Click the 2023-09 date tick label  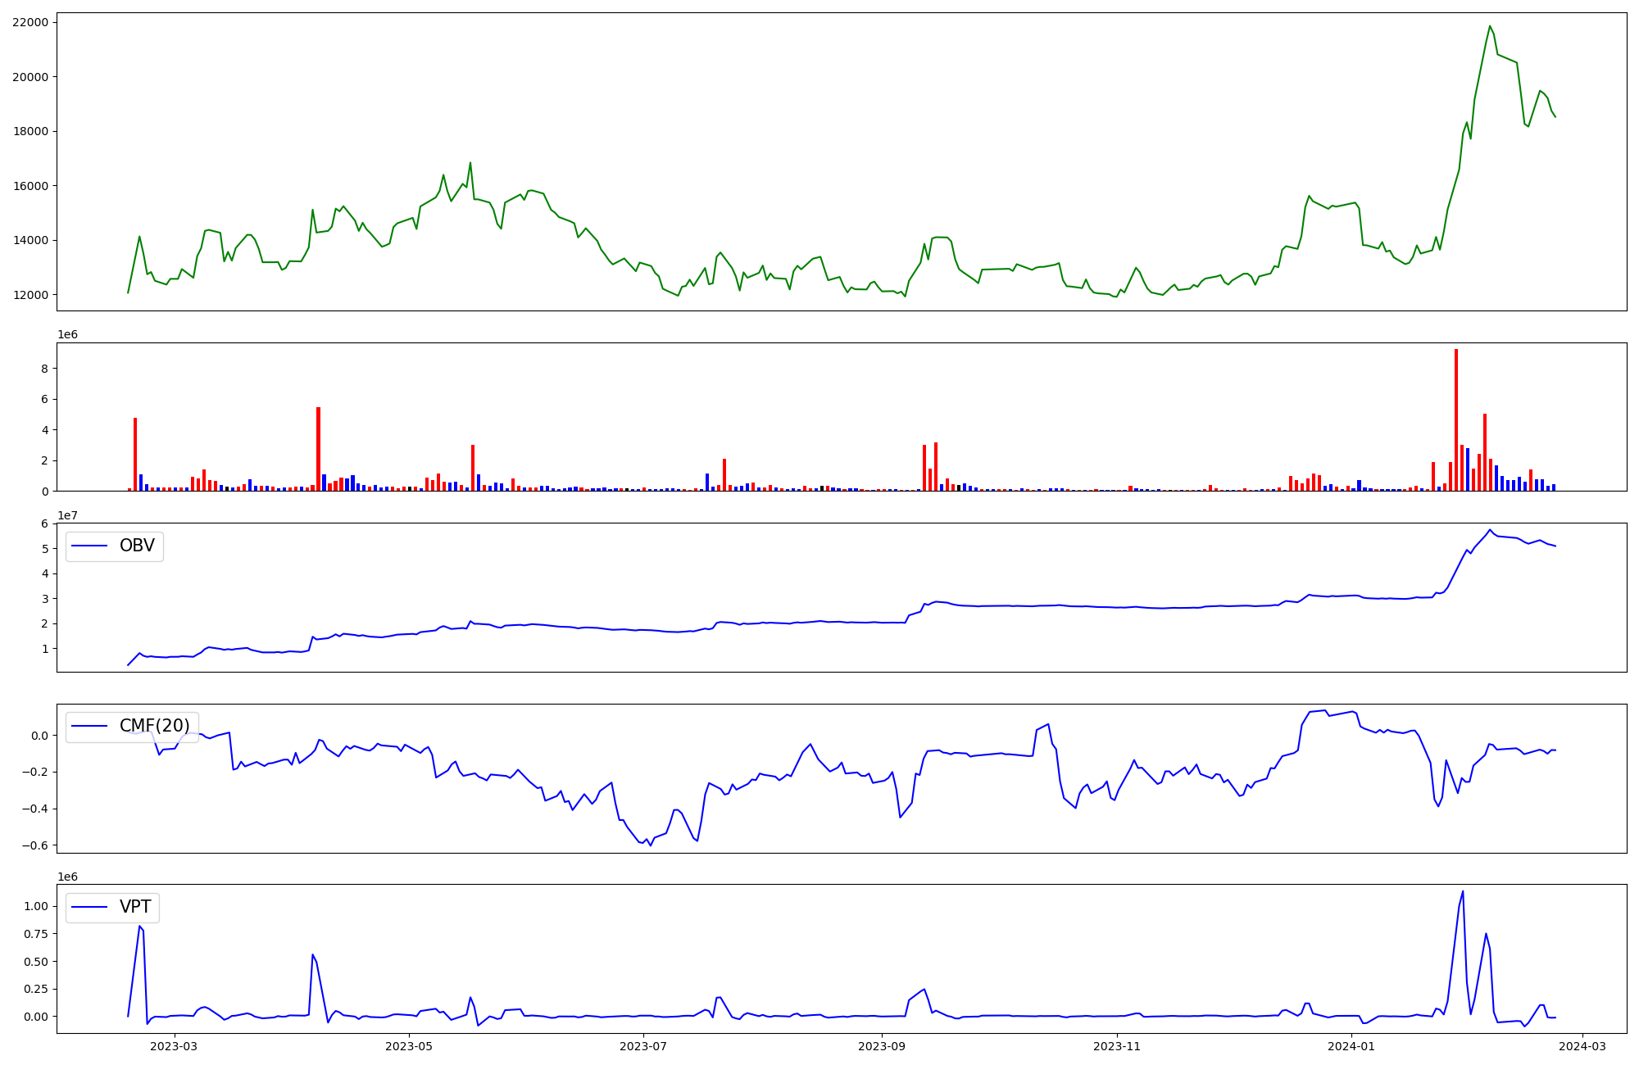(882, 1046)
